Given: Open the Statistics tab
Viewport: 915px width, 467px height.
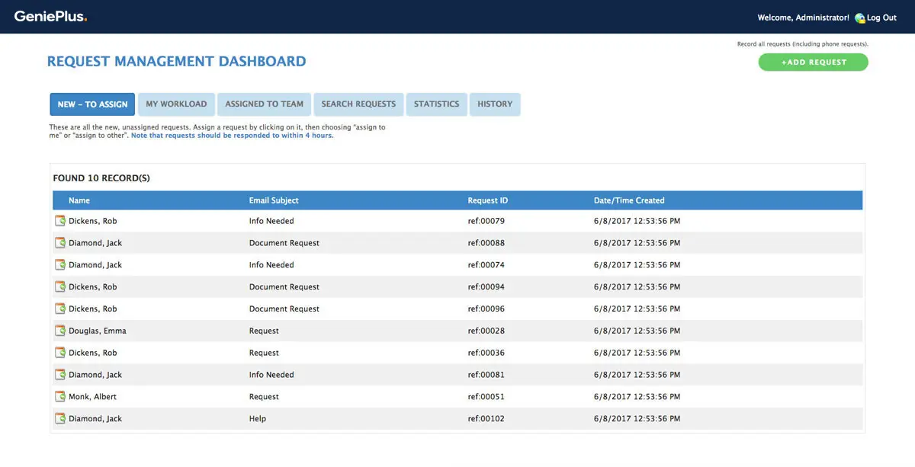Looking at the screenshot, I should click(436, 104).
